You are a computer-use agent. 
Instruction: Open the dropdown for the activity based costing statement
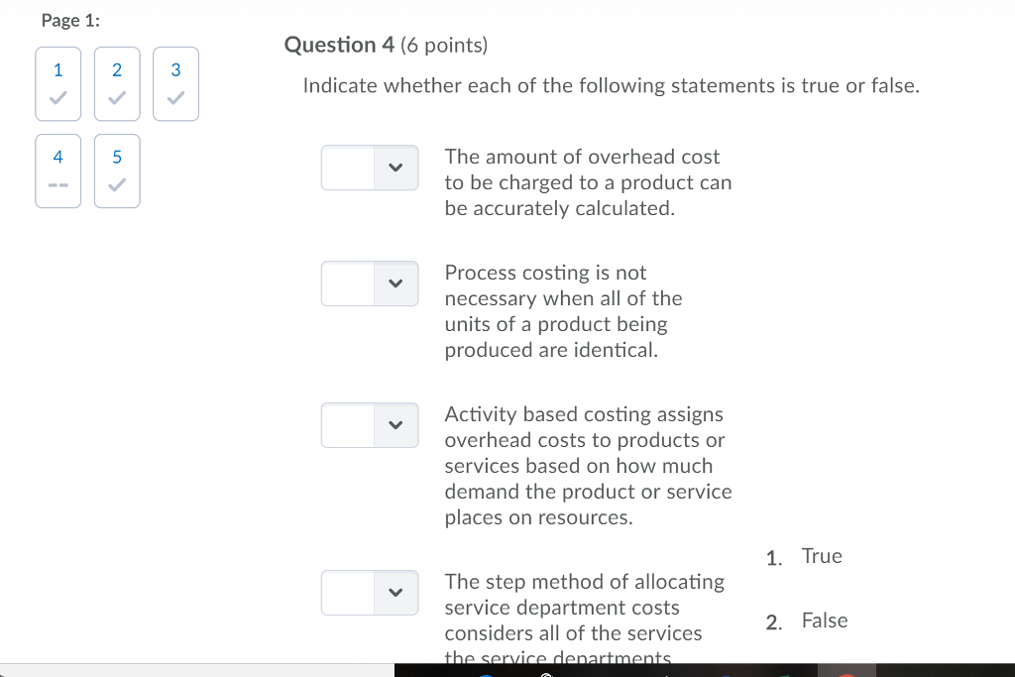click(x=370, y=425)
